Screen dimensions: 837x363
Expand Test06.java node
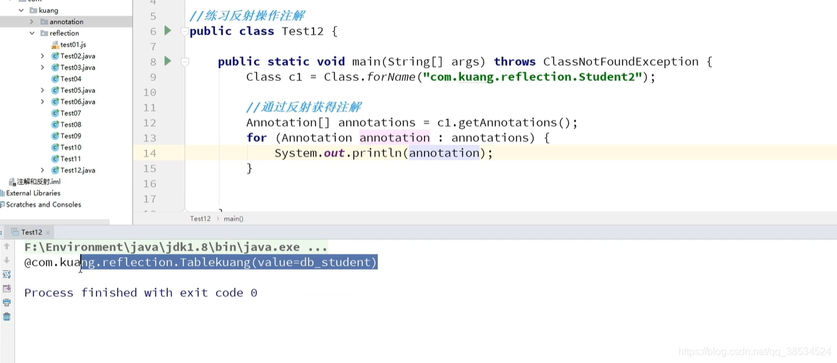(43, 102)
